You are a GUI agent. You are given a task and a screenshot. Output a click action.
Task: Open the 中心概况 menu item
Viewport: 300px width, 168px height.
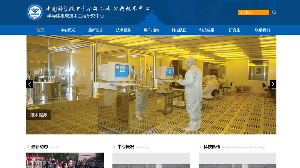[x=68, y=30]
